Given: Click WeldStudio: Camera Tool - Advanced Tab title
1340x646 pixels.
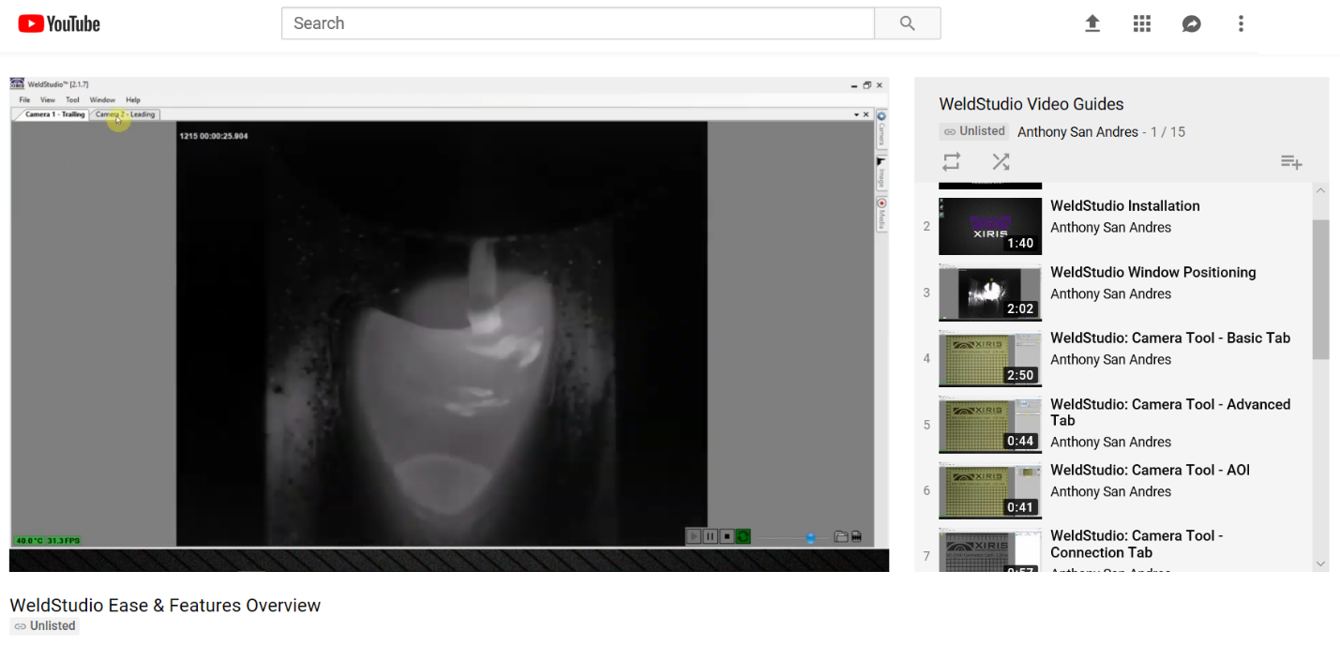Looking at the screenshot, I should (1170, 413).
